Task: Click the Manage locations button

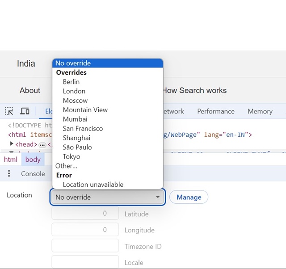Action: pyautogui.click(x=189, y=197)
